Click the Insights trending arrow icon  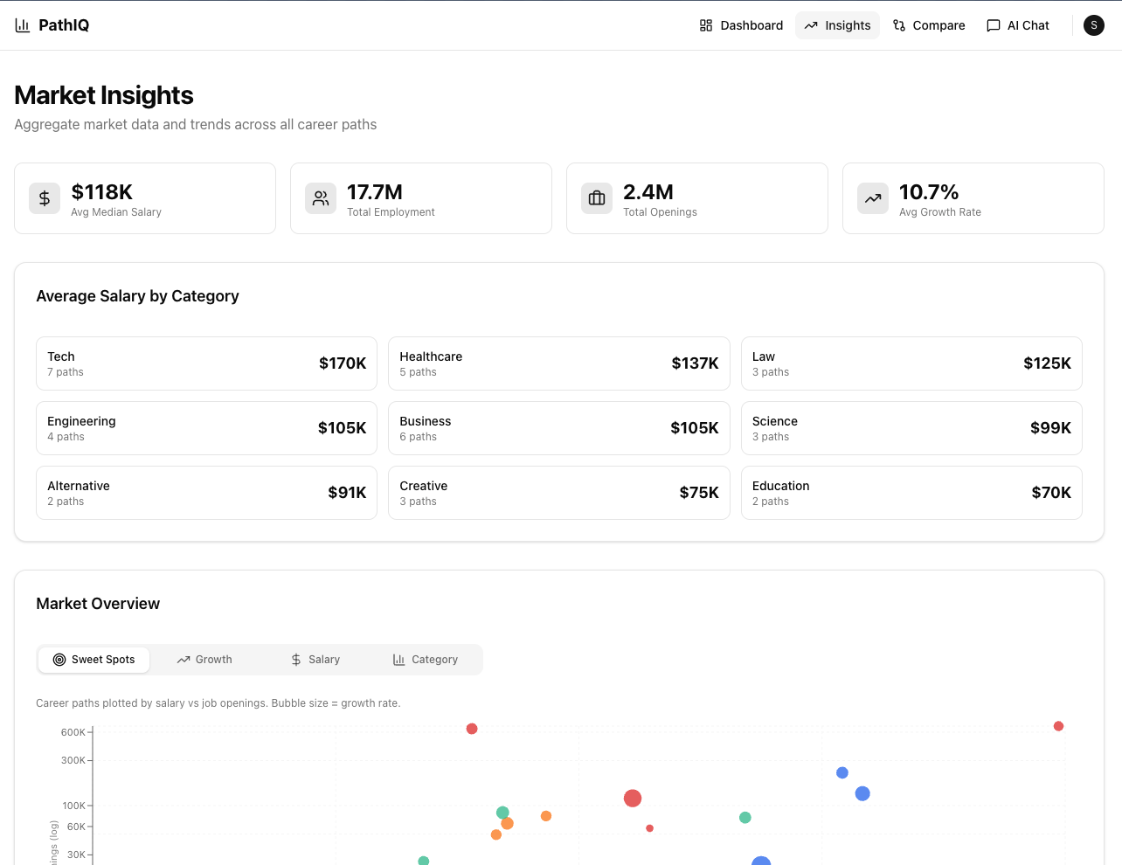pyautogui.click(x=811, y=25)
